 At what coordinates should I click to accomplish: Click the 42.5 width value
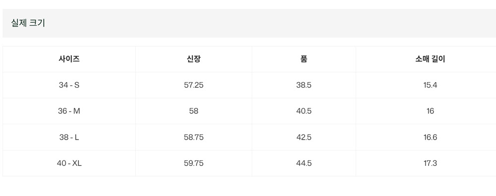[x=304, y=137]
